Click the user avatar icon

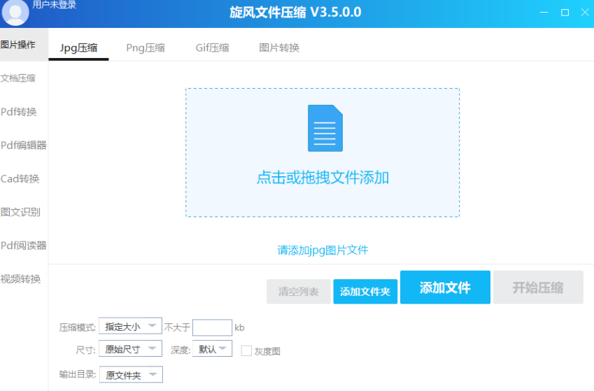pos(15,13)
